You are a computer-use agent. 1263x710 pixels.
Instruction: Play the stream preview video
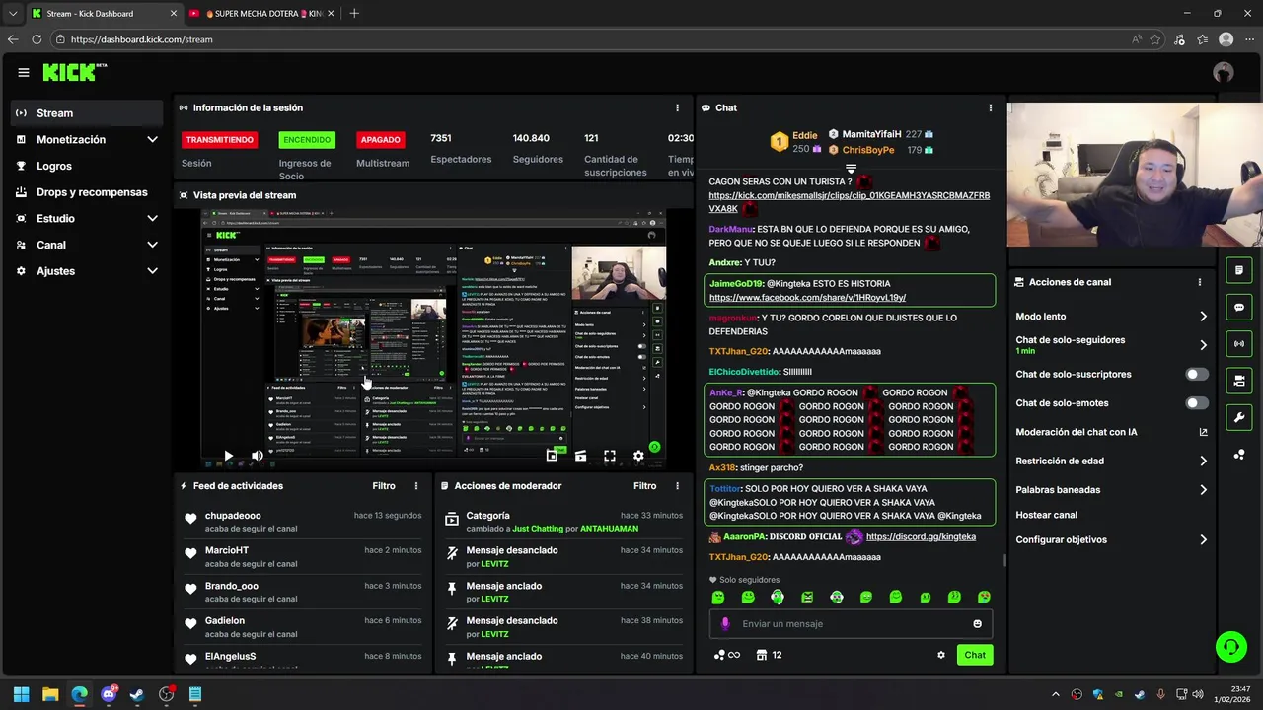coord(228,456)
